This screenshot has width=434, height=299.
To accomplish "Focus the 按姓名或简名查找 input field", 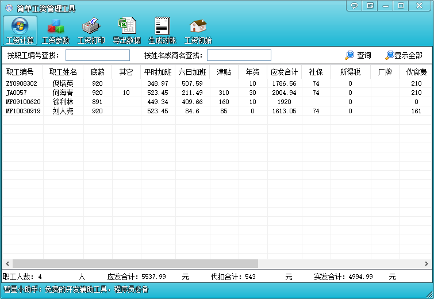I will [239, 55].
